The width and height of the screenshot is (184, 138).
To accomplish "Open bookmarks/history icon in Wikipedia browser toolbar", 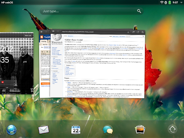I will (143, 32).
